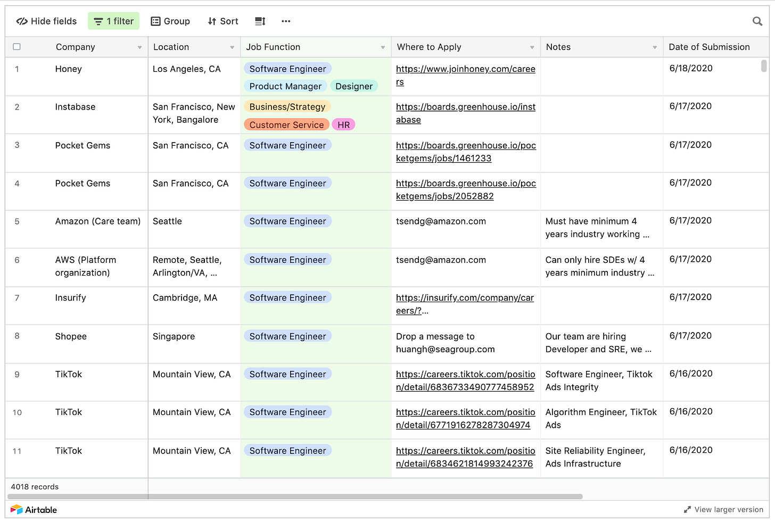
Task: Toggle the select all rows checkbox
Action: (x=17, y=47)
